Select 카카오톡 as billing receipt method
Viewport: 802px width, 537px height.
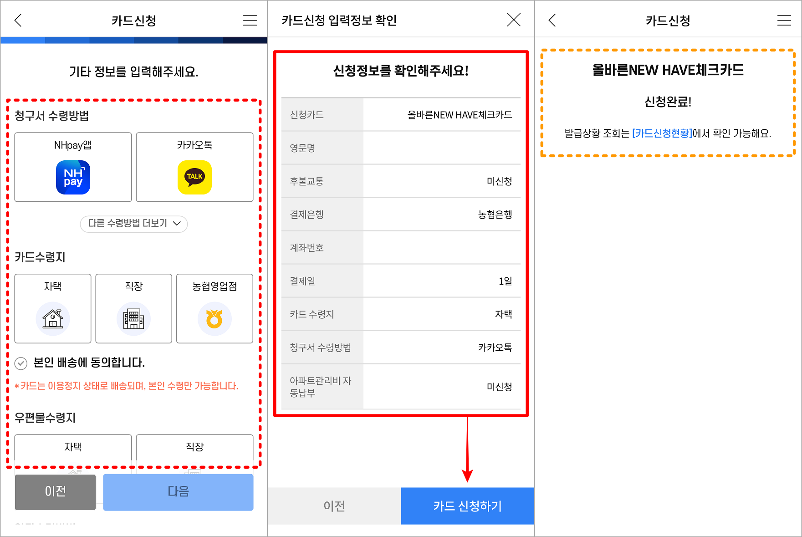[x=194, y=167]
